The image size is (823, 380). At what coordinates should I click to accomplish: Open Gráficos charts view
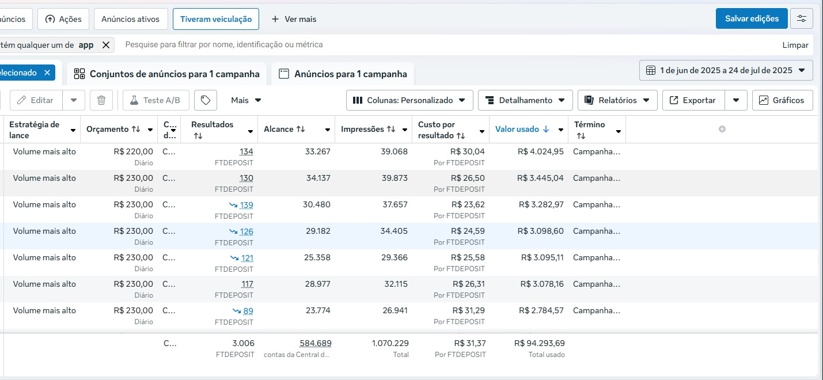[x=782, y=100]
